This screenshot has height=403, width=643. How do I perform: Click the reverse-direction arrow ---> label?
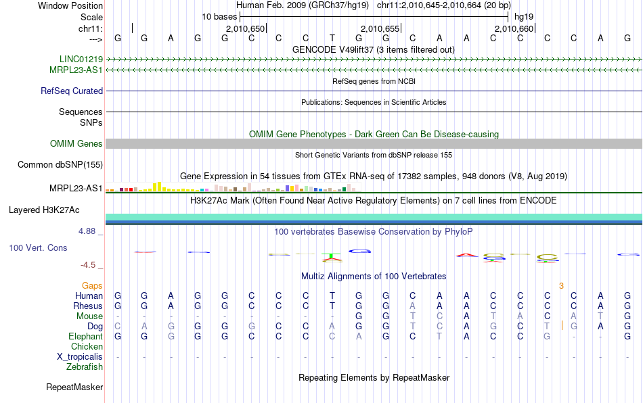[x=96, y=39]
